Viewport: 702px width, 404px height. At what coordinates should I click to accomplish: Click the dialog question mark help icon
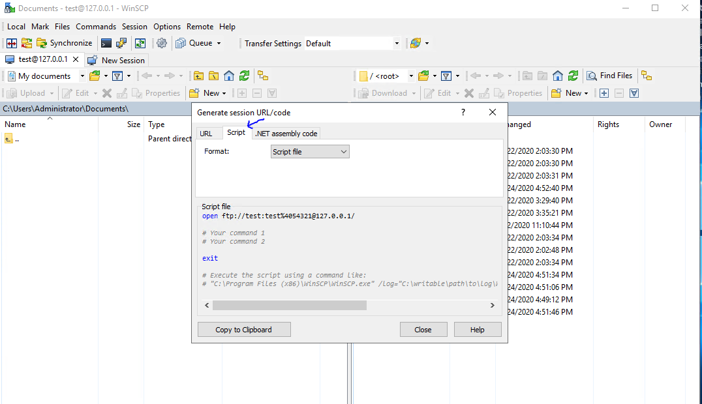point(463,112)
